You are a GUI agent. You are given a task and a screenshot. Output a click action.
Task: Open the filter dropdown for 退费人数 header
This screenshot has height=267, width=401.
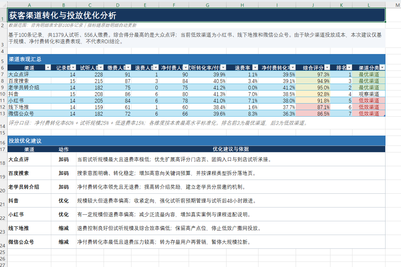click(x=156, y=67)
